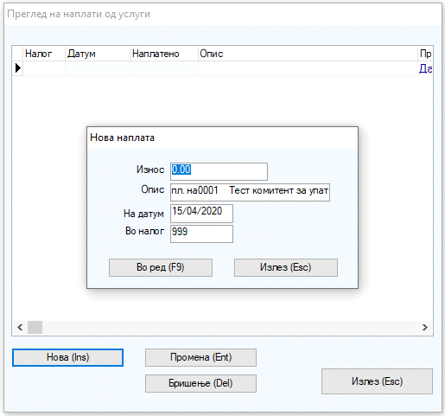The width and height of the screenshot is (445, 416).
Task: Click the left scroll arrow of grid
Action: (x=20, y=328)
